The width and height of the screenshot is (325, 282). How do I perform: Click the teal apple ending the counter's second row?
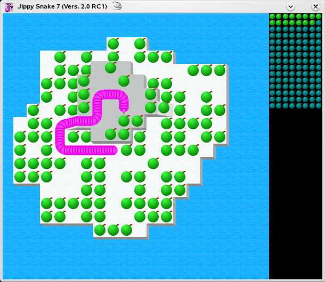click(x=319, y=23)
